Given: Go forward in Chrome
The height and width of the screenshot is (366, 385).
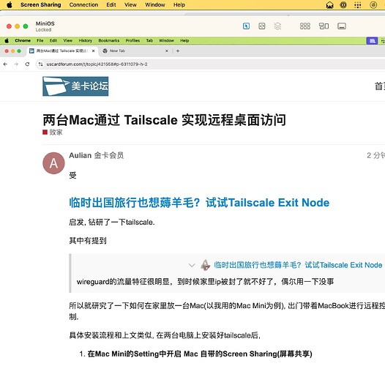Looking at the screenshot, I should (x=16, y=64).
